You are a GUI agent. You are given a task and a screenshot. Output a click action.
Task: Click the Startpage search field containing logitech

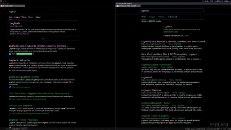click(x=172, y=11)
